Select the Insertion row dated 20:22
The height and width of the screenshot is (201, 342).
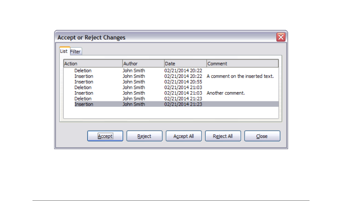tap(171, 76)
